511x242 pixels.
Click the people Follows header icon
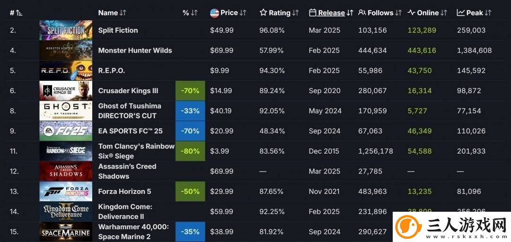(x=362, y=13)
